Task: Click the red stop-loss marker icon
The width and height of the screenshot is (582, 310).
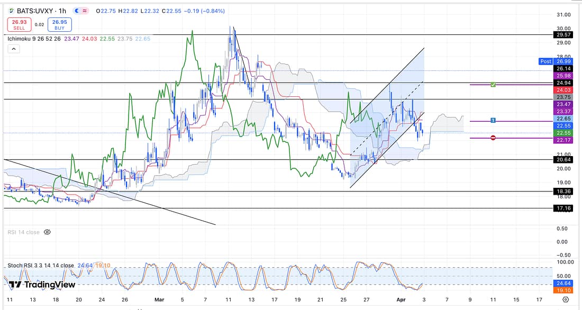Action: click(493, 138)
